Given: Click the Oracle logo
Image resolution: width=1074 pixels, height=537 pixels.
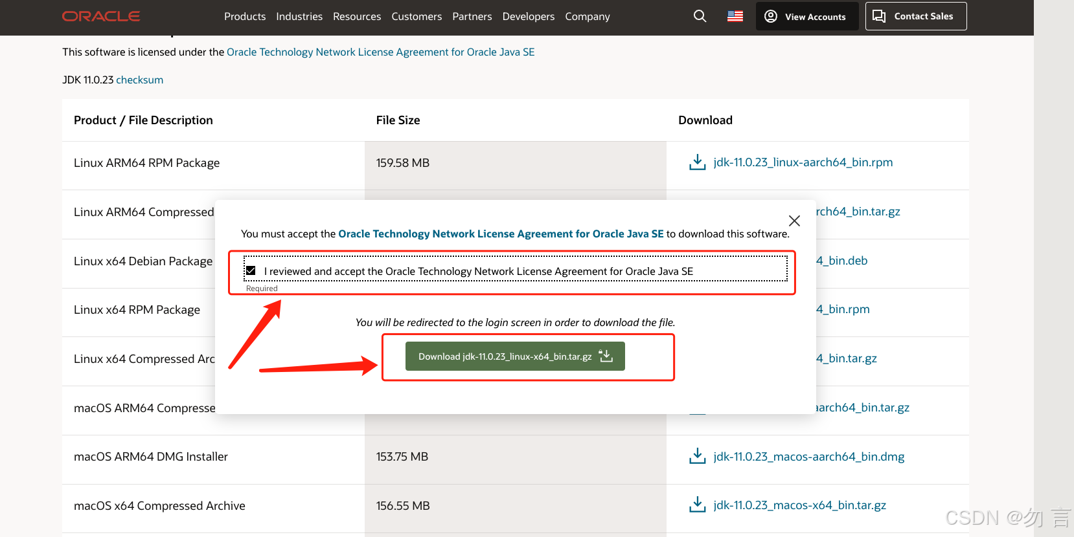Looking at the screenshot, I should 101,16.
